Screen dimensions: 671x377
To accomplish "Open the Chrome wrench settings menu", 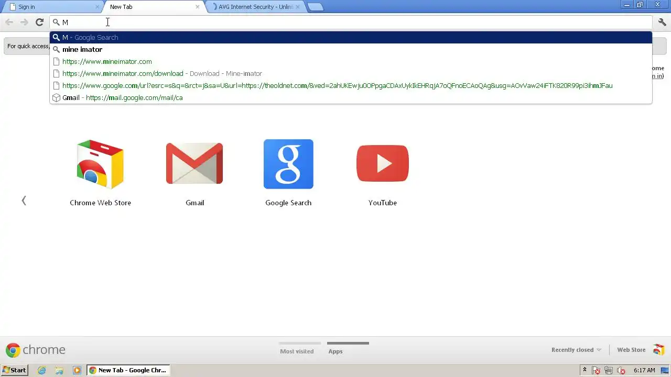I will click(662, 22).
